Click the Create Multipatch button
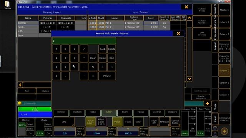This screenshot has height=138, width=246. coord(201,97)
